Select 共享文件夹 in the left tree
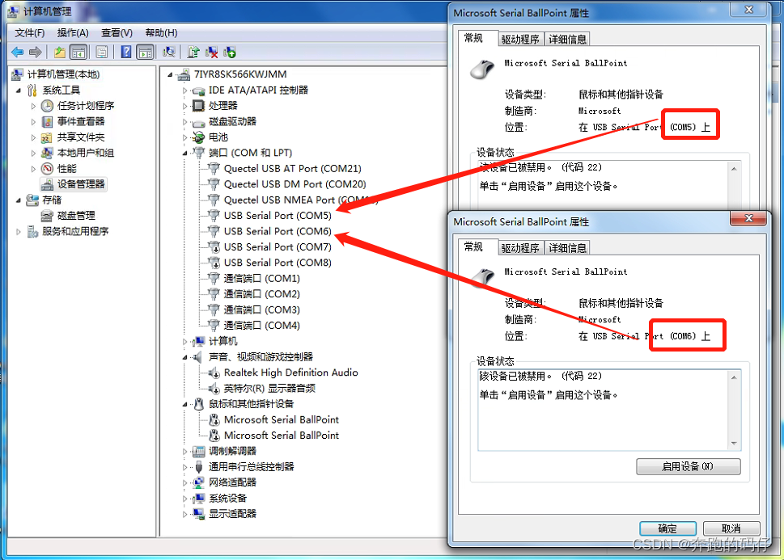The image size is (784, 560). (x=81, y=137)
